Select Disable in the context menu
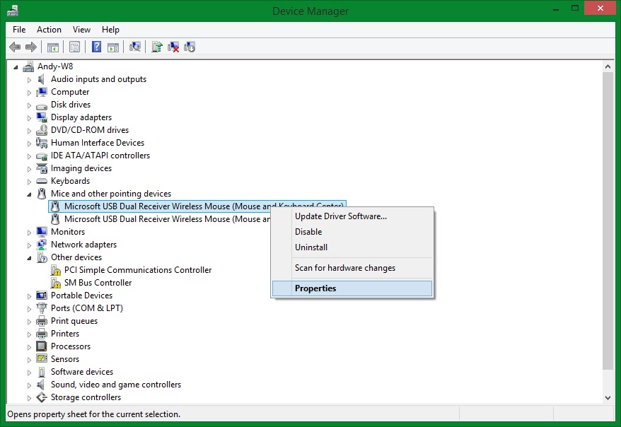Viewport: 621px width, 427px height. (308, 231)
